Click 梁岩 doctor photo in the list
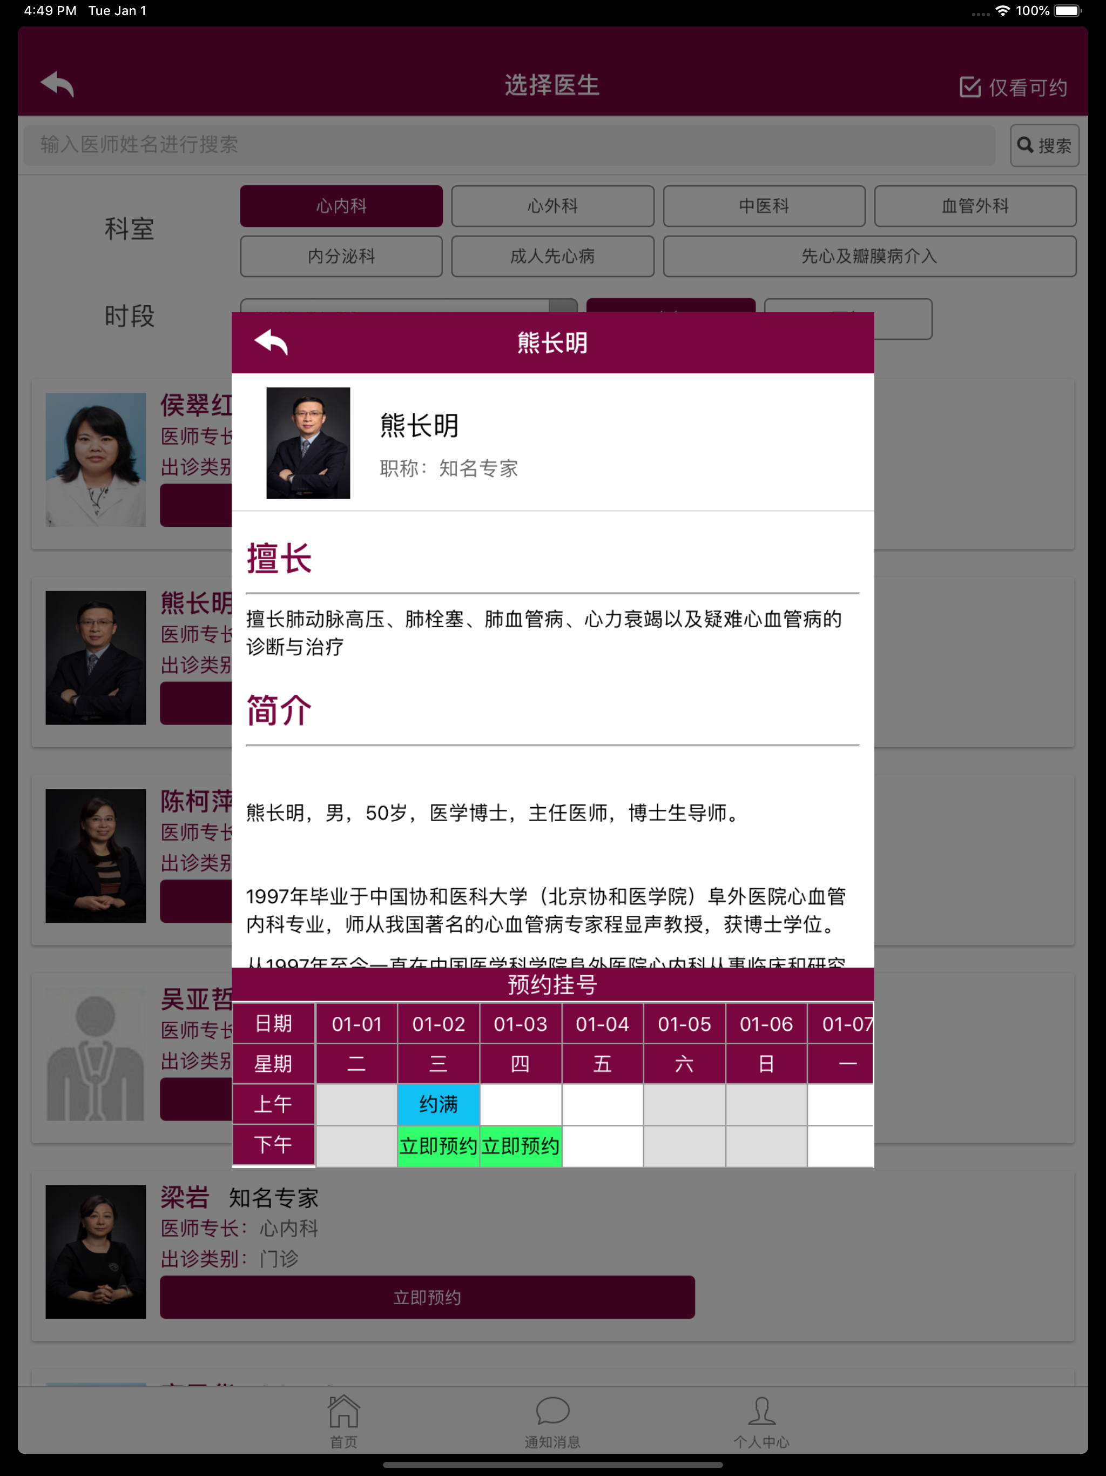The height and width of the screenshot is (1476, 1106). coord(96,1251)
